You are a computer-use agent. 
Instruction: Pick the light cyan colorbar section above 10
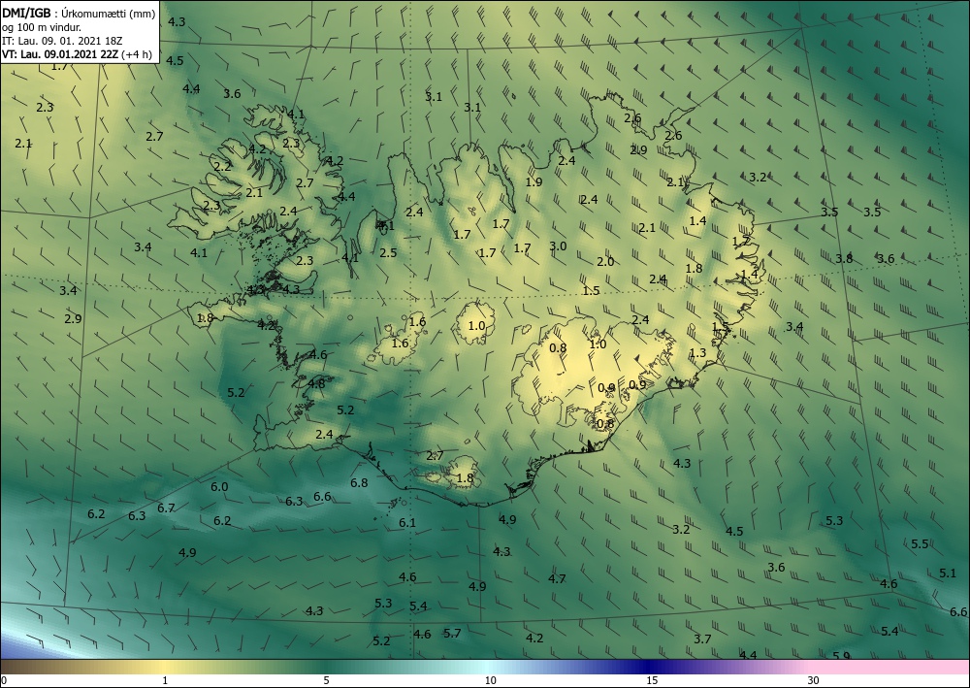point(490,667)
